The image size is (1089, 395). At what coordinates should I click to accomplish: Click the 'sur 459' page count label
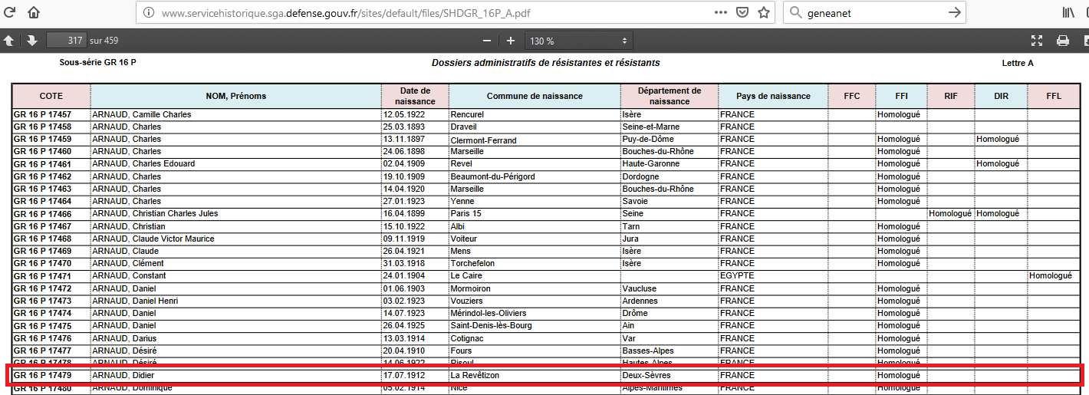pos(104,41)
